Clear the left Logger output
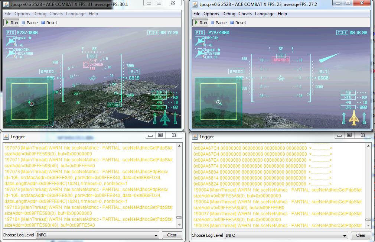Screen dimensions: 375x242 (x=172, y=235)
